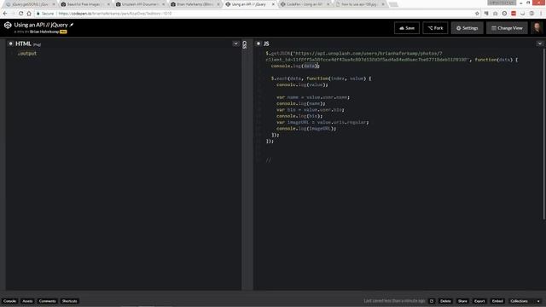Expand the collapsed CSS panel
This screenshot has height=307, width=546.
(245, 44)
